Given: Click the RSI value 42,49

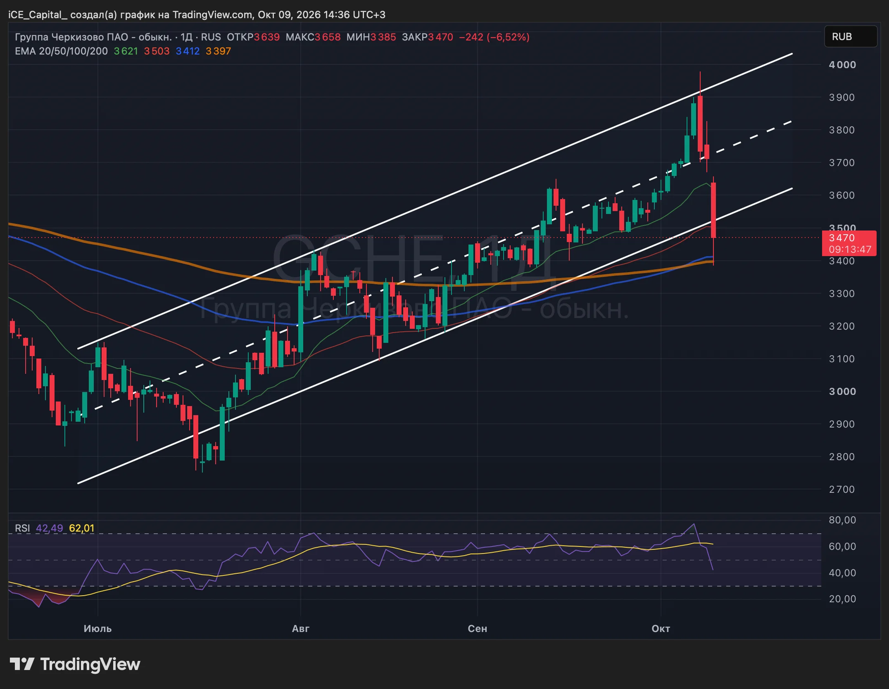Looking at the screenshot, I should [50, 528].
